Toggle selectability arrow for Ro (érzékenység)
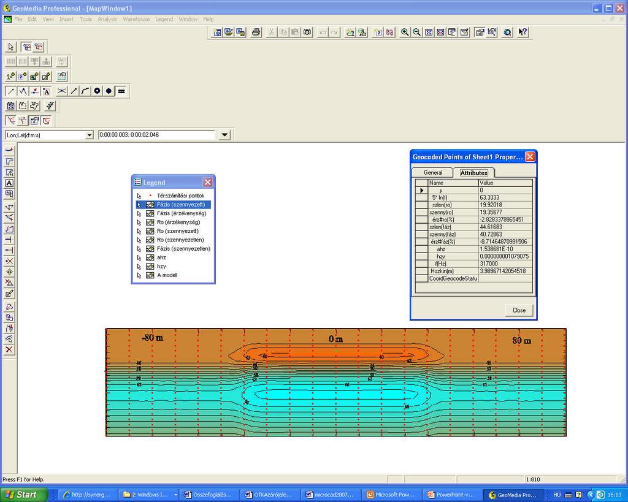 coord(139,222)
